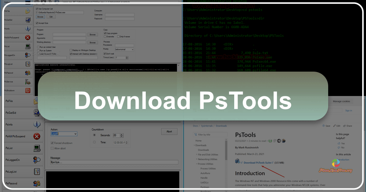366x192 pixels.
Task: Open the Action dropdown showing Logoff
Action: click(x=64, y=133)
